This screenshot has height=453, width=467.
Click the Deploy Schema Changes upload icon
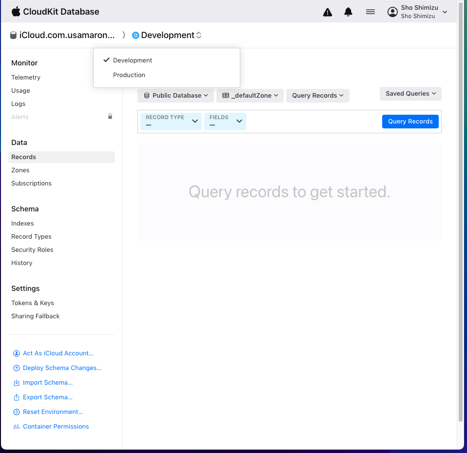coord(17,368)
